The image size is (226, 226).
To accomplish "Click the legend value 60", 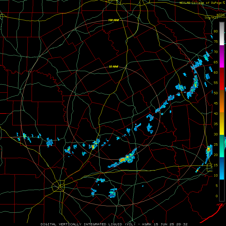I will (216, 73).
